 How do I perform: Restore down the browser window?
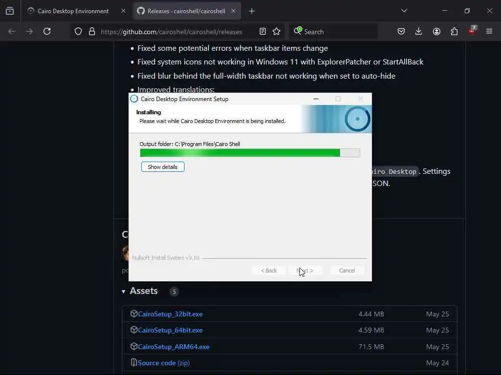[467, 11]
